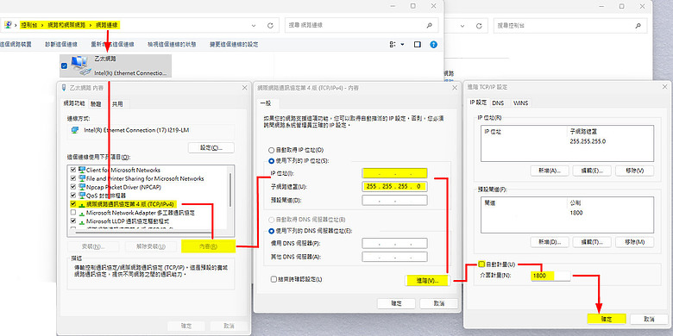Viewport: 673px width, 336px height.
Task: Click 變更這個連線的設定 toolbar command
Action: (x=234, y=45)
